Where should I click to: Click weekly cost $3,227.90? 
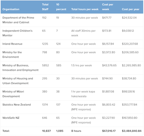pyautogui.click(x=108, y=118)
